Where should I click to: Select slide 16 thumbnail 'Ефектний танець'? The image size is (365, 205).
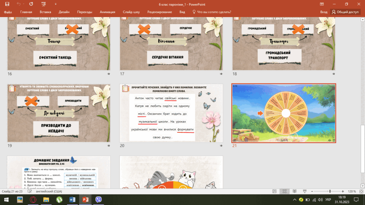click(59, 43)
